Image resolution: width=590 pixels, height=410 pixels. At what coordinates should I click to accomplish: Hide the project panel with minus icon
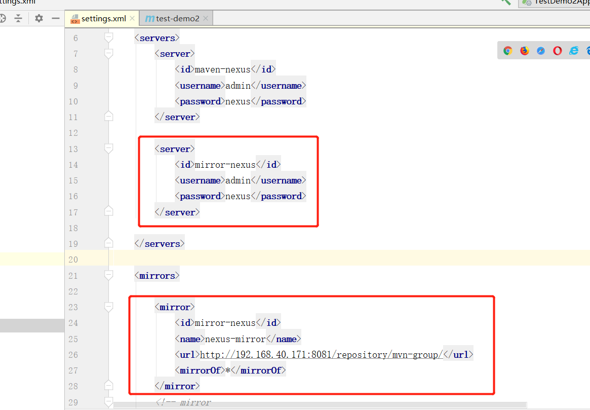[55, 18]
